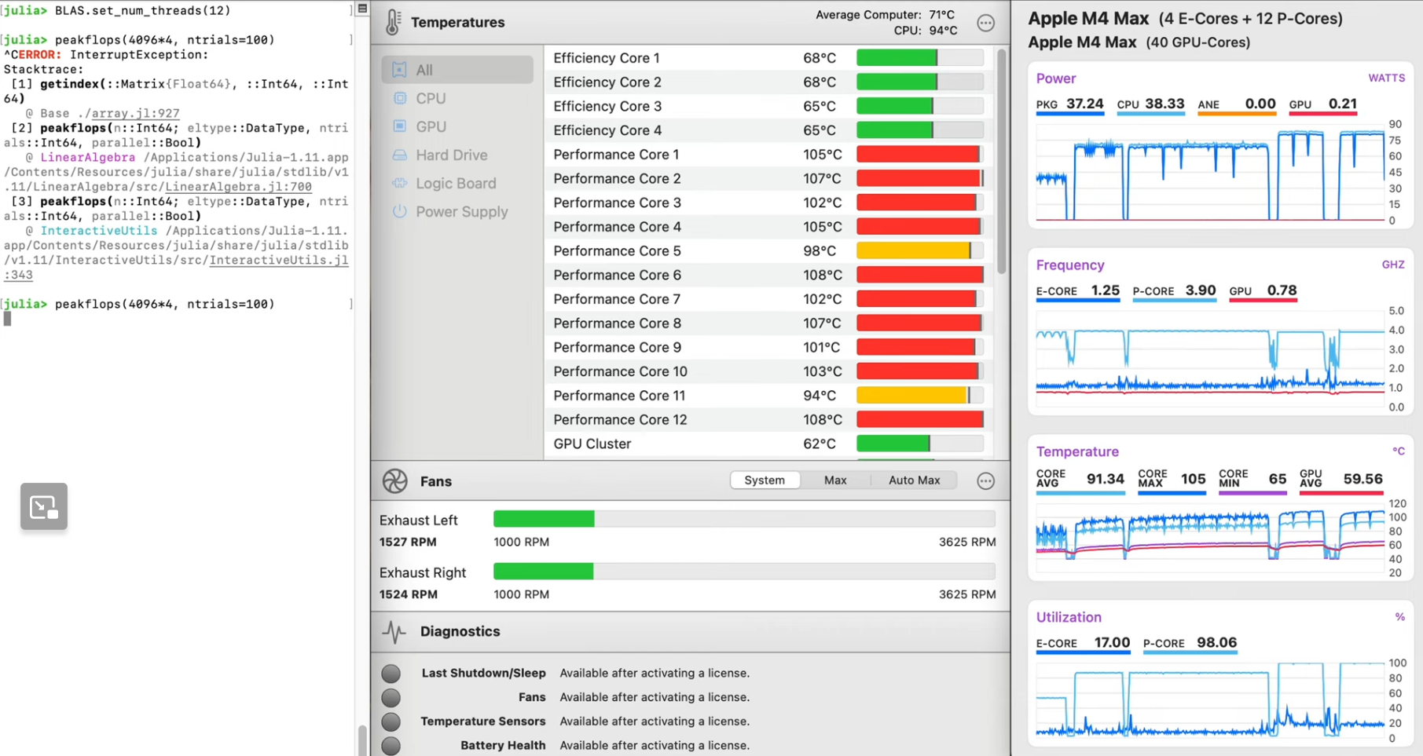This screenshot has height=756, width=1423.
Task: Click the Diagnostics pulse waveform icon
Action: tap(394, 631)
